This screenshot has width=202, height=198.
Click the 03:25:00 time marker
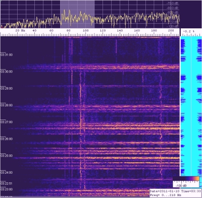7,156
